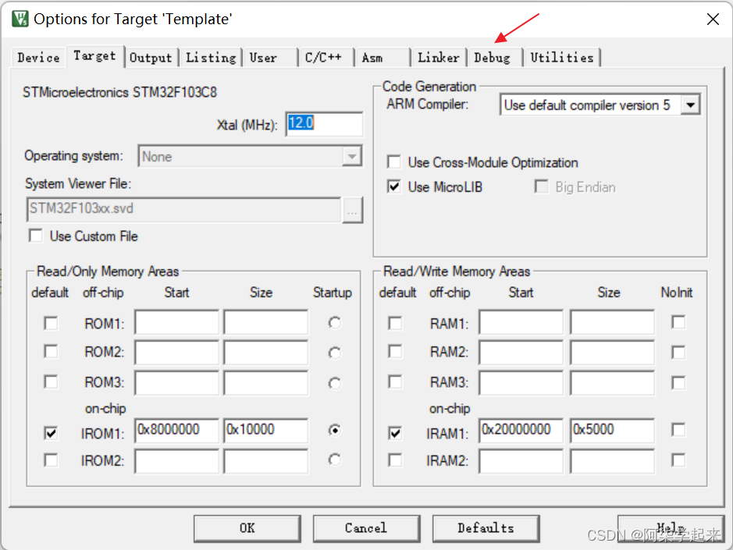The width and height of the screenshot is (733, 550).
Task: Enable Use Custom File checkbox
Action: (36, 236)
